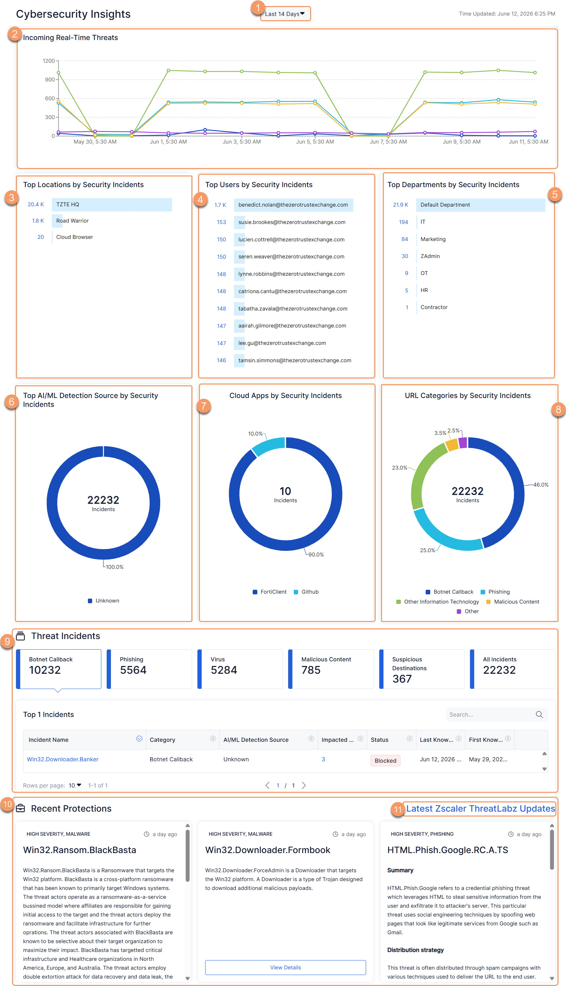Select the Suspicious Destinations 367 tab
The image size is (566, 986).
coord(422,669)
